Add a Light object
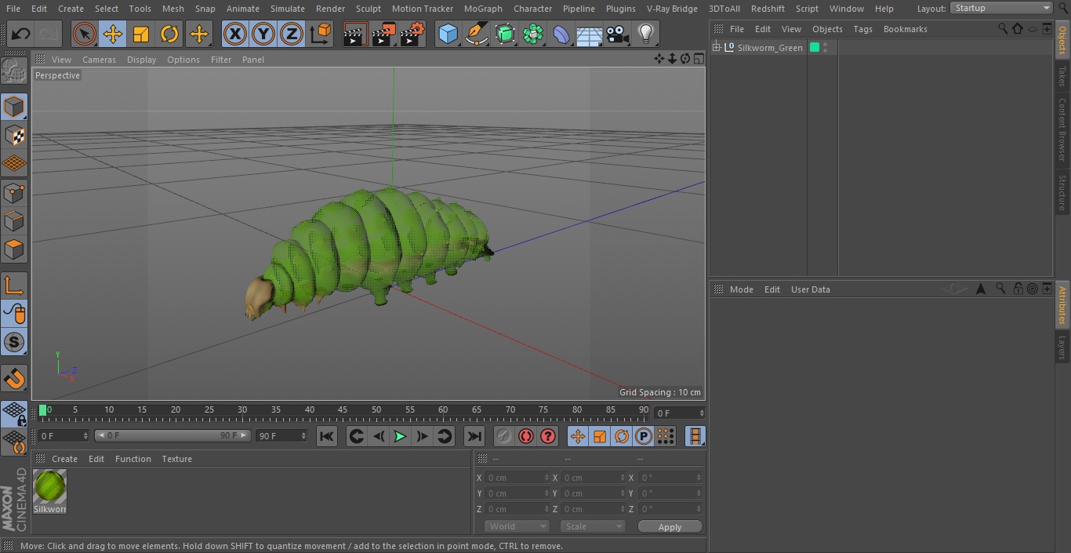Viewport: 1071px width, 553px height. [646, 34]
